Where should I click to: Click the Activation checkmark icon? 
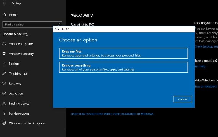4,94
